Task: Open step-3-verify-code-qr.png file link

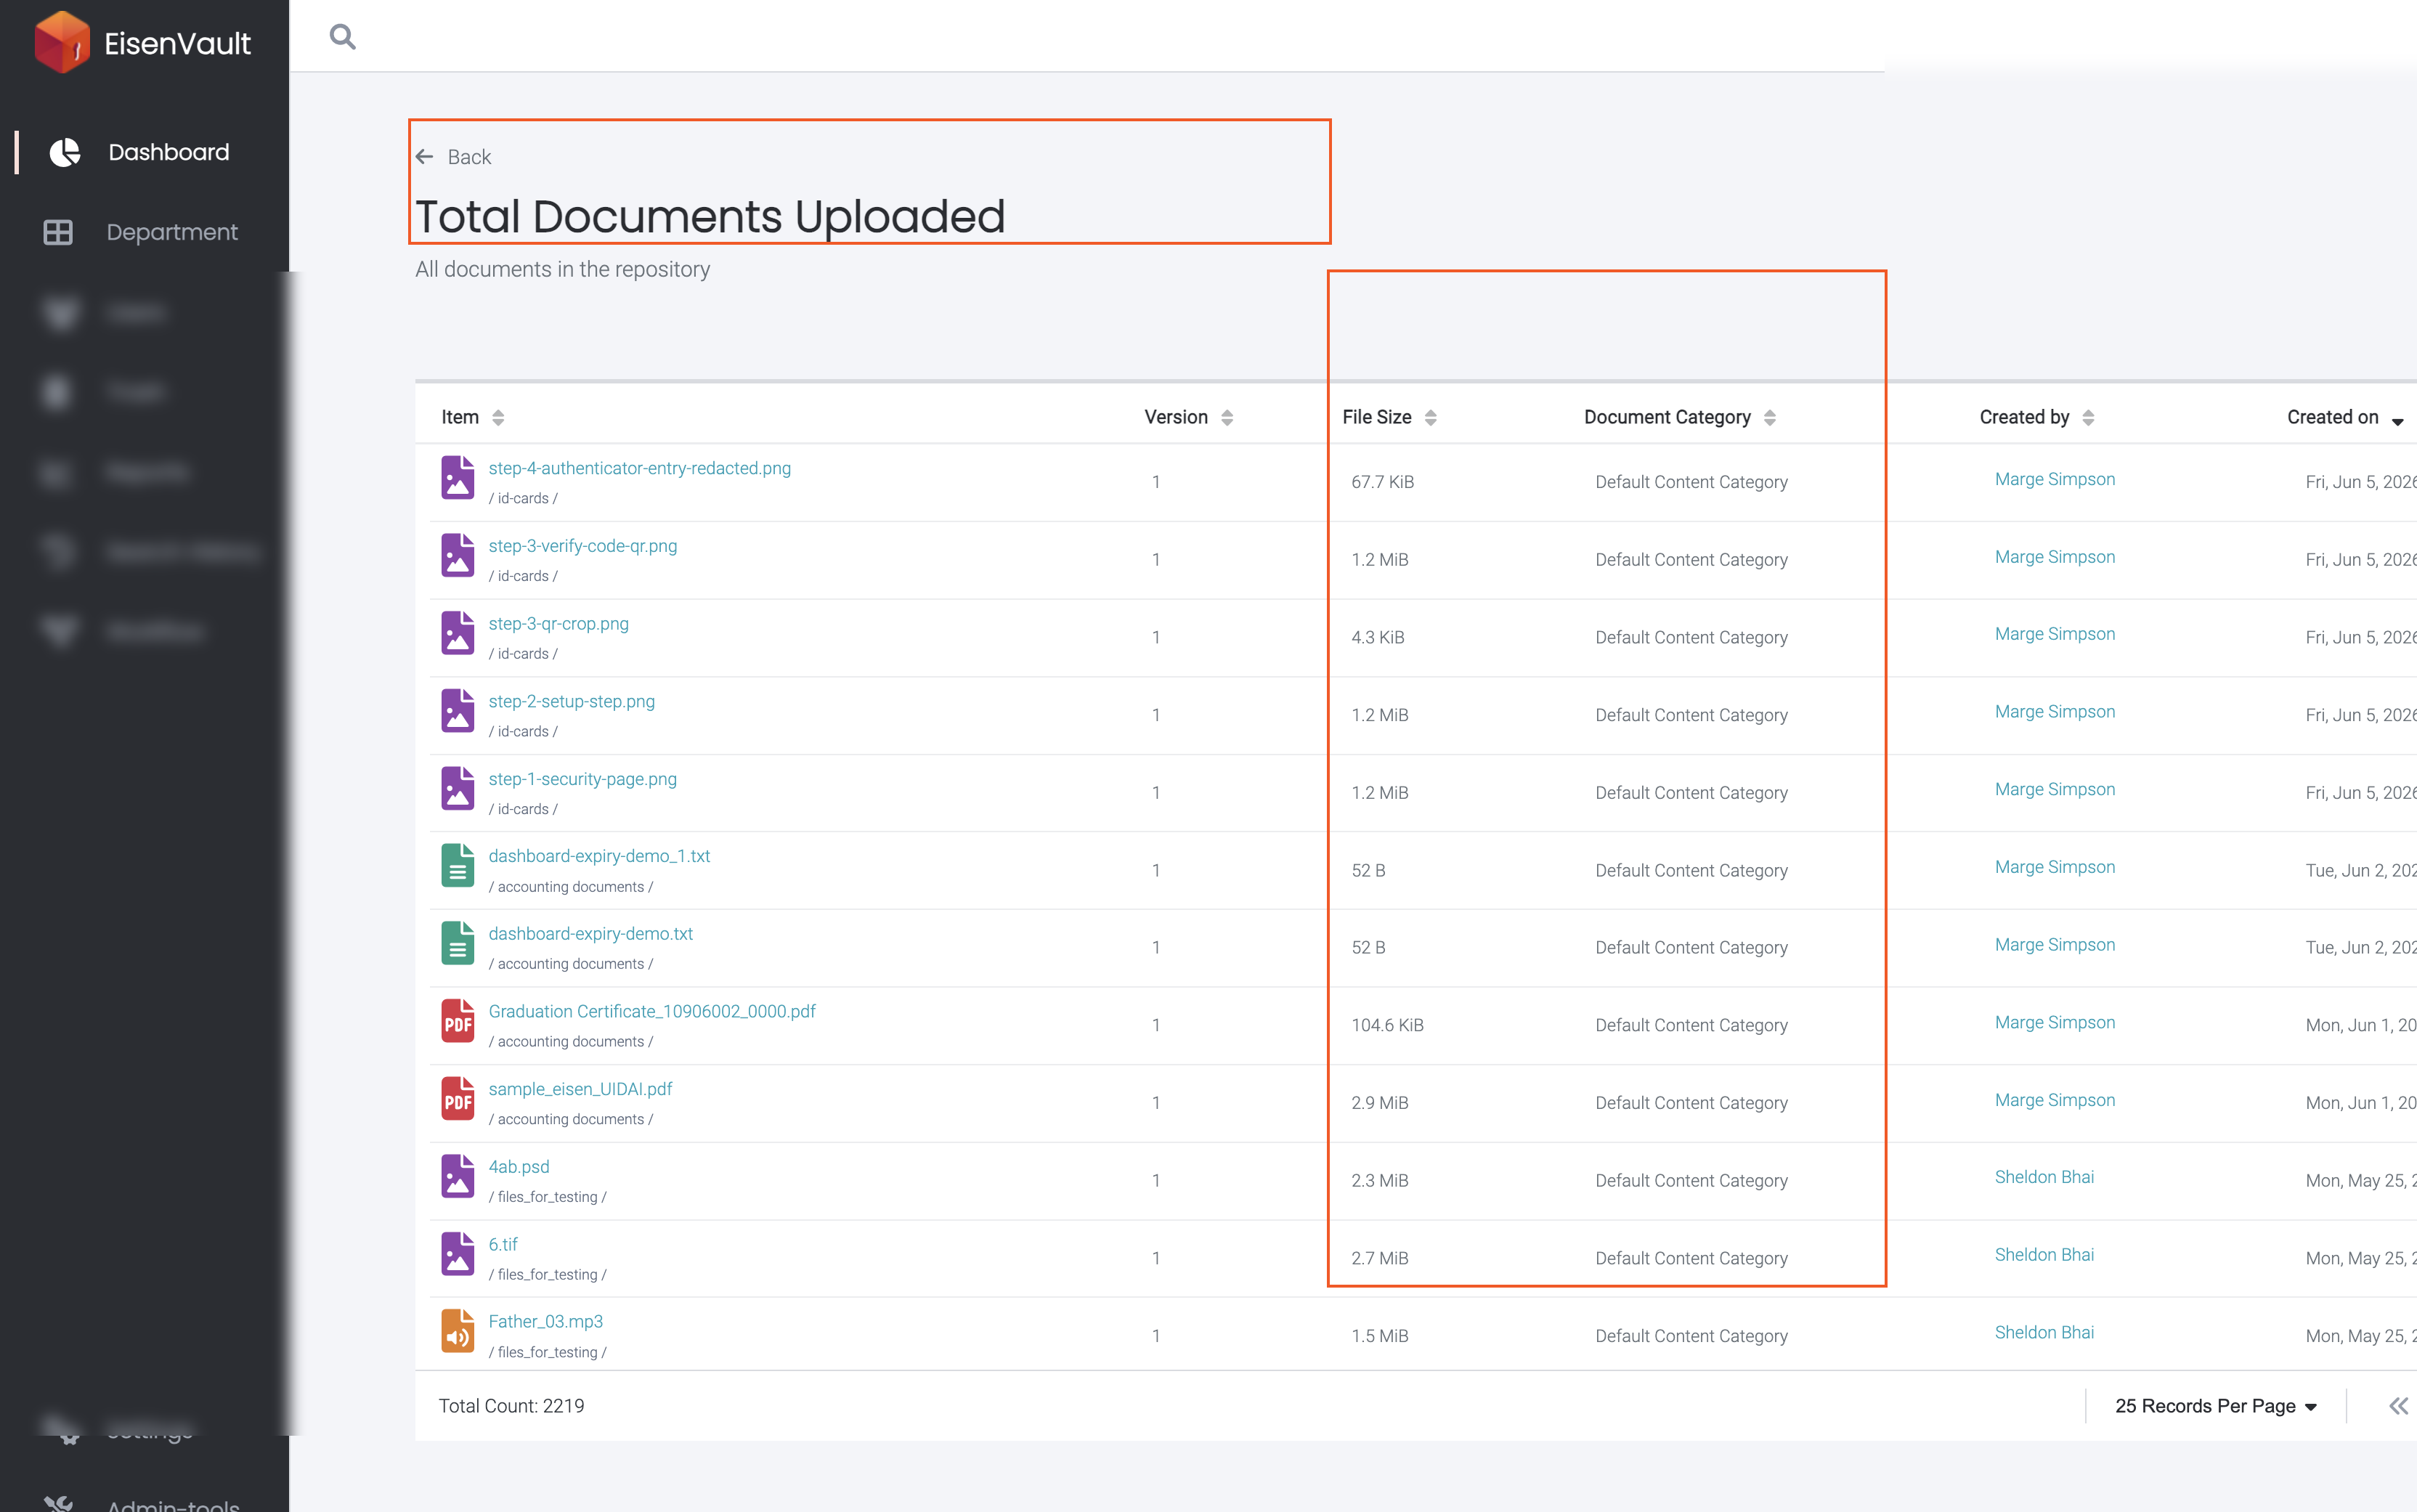Action: coord(583,546)
